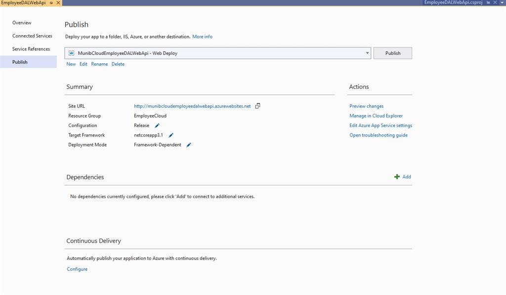This screenshot has height=295, width=506.
Task: Open the Connected Services section
Action: point(33,36)
